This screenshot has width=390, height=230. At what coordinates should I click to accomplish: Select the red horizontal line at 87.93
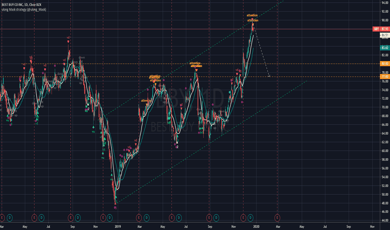click(x=187, y=29)
